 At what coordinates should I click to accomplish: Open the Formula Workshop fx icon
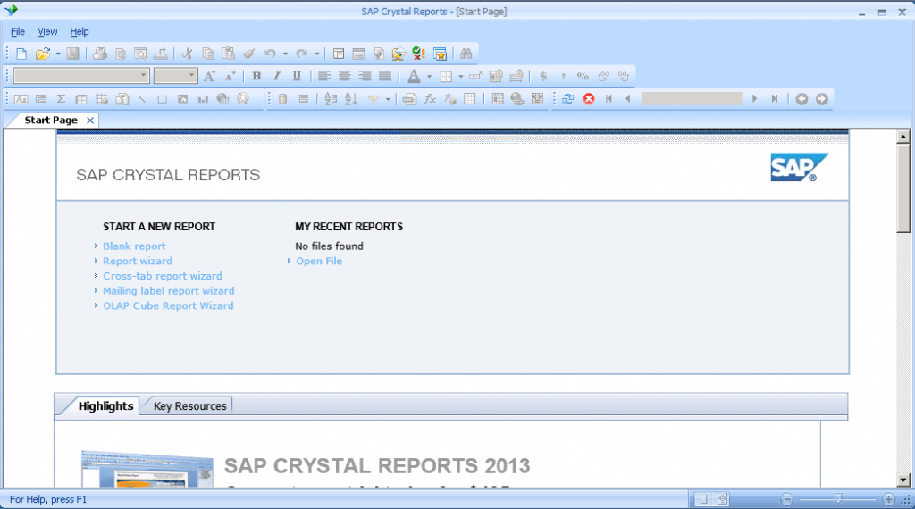point(430,99)
